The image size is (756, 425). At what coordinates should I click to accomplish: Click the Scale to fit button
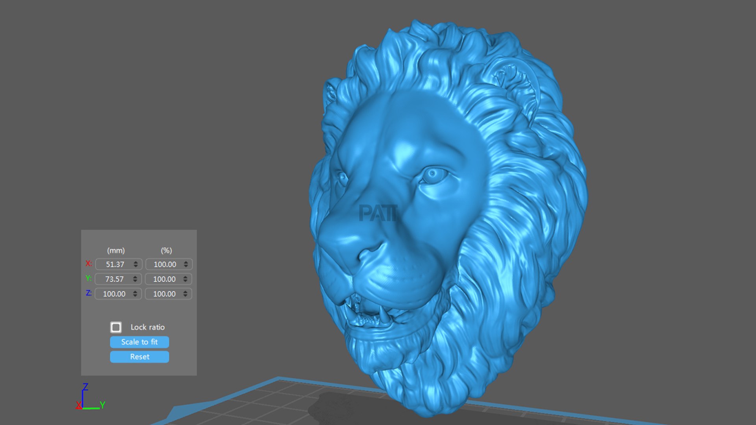(x=139, y=342)
